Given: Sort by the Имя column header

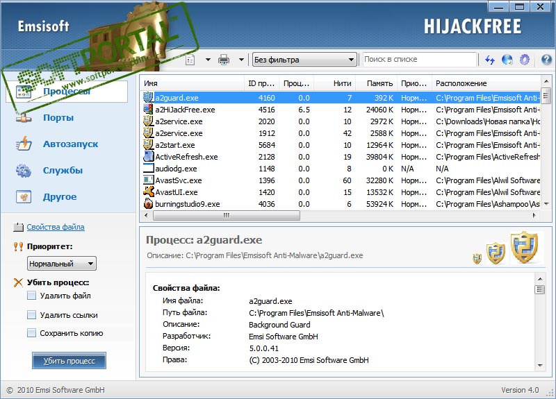Looking at the screenshot, I should click(x=192, y=83).
